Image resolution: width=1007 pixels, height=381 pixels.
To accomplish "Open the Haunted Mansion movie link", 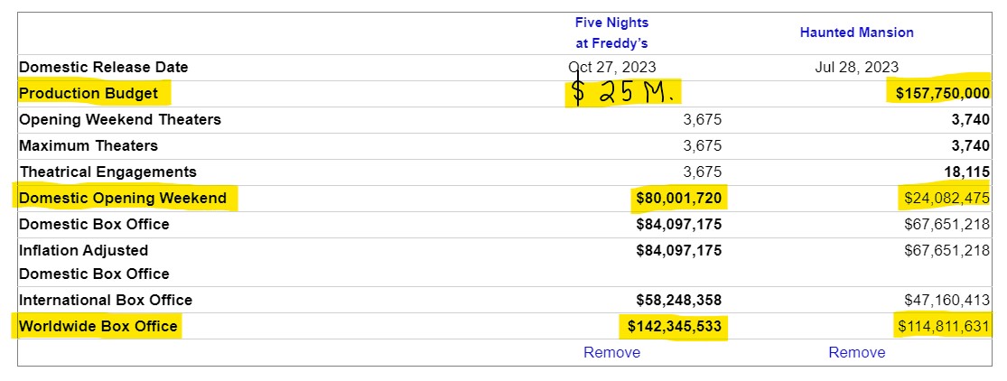I will 856,33.
